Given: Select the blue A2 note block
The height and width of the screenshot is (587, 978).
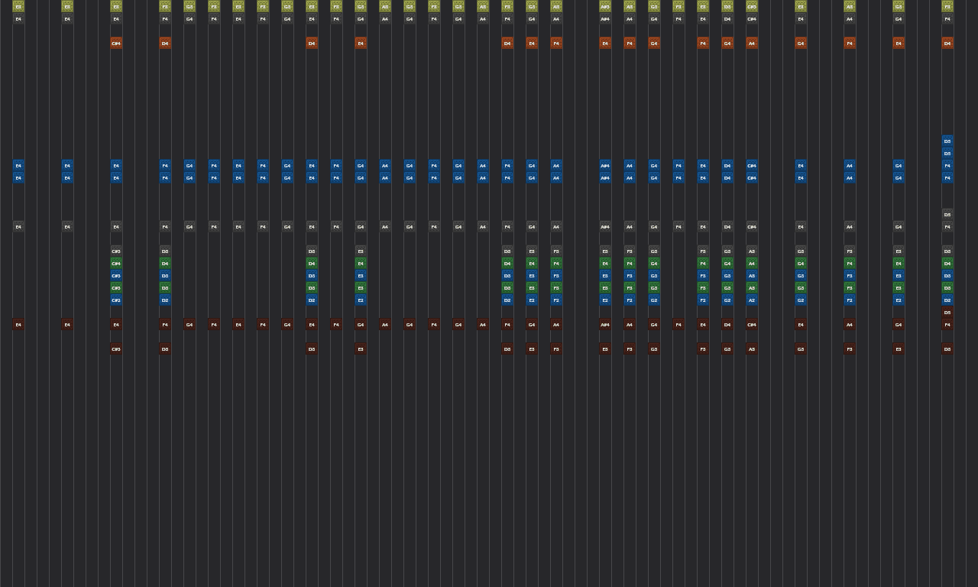Looking at the screenshot, I should click(752, 300).
